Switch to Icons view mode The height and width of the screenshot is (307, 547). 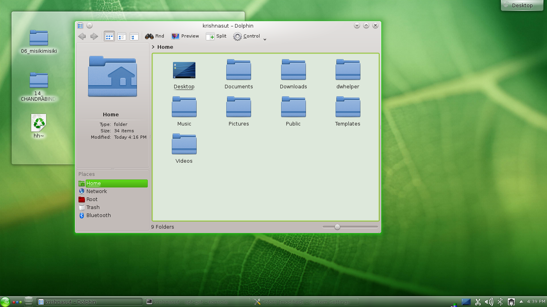pos(109,36)
